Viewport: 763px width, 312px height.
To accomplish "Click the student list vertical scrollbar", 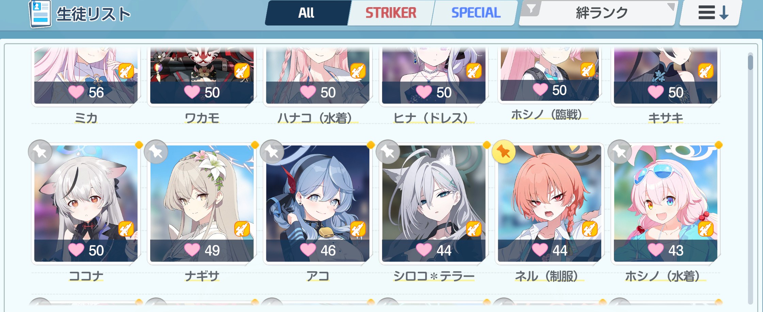I will (x=750, y=178).
